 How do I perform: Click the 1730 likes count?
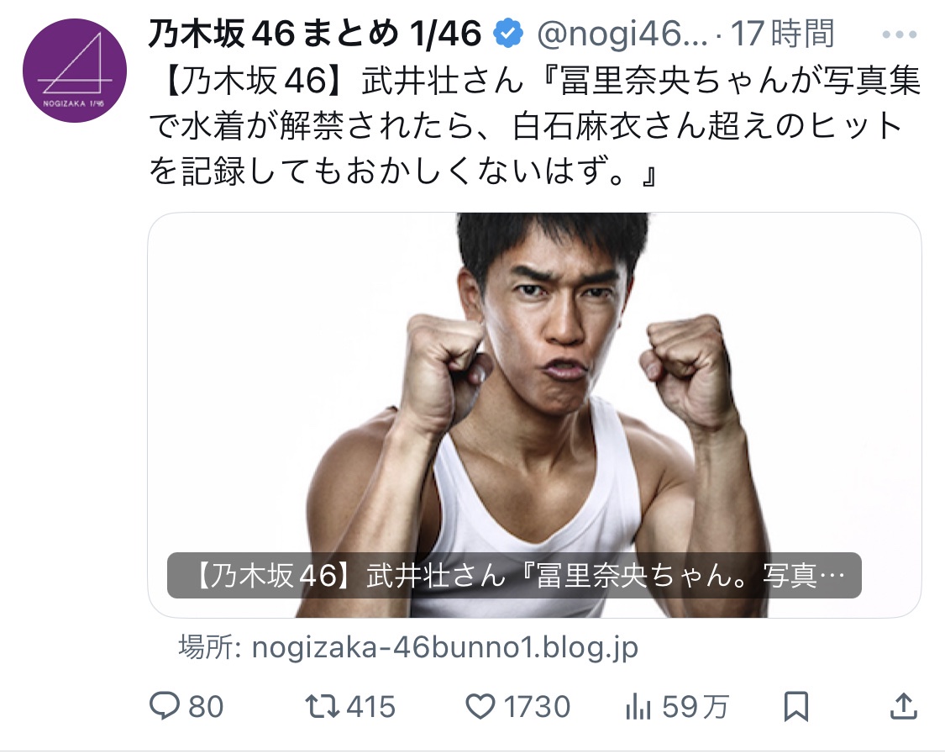point(537,706)
